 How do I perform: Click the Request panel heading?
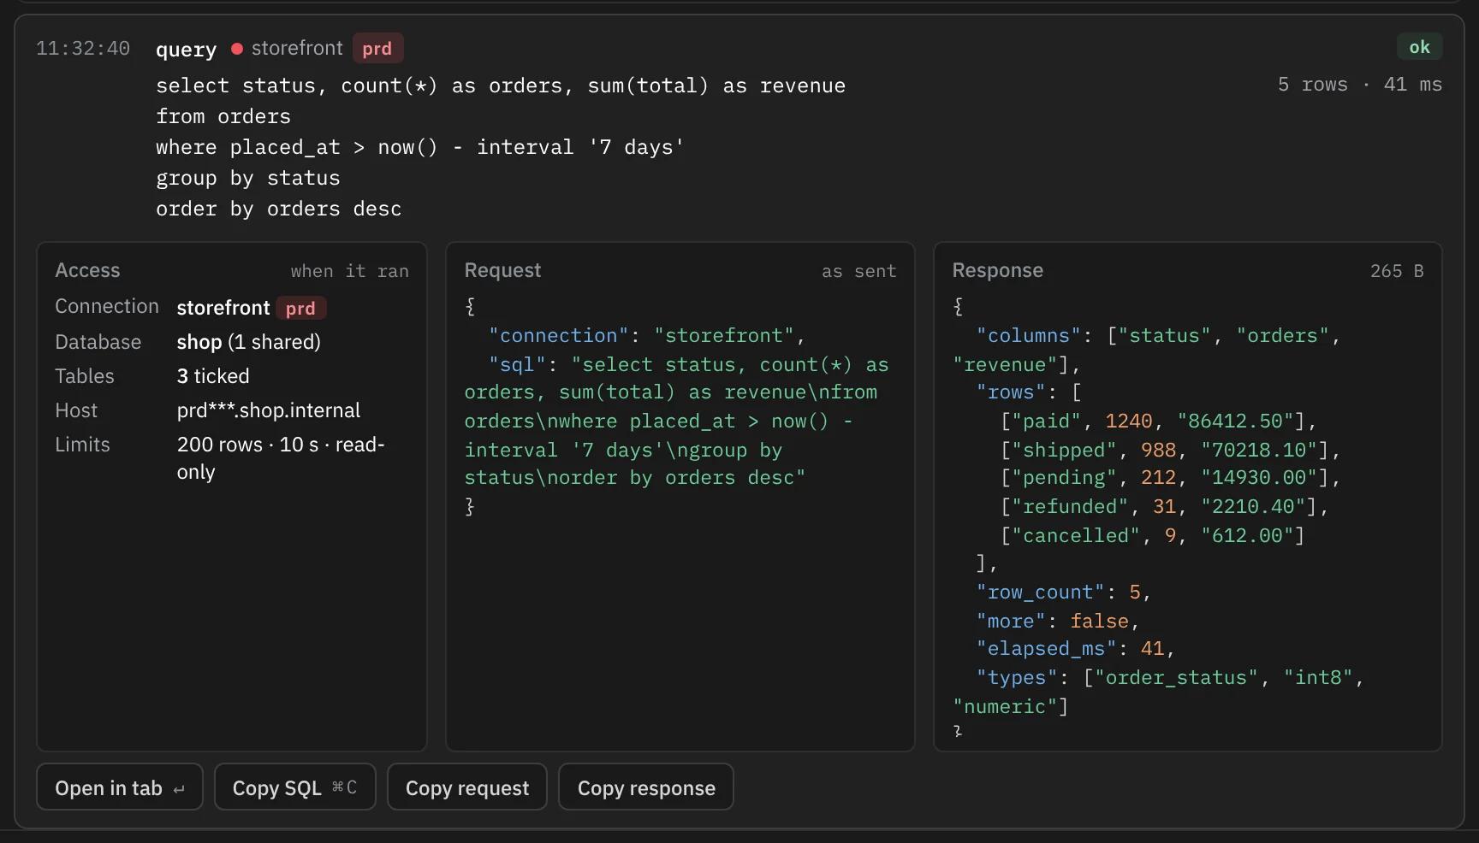[x=502, y=270]
